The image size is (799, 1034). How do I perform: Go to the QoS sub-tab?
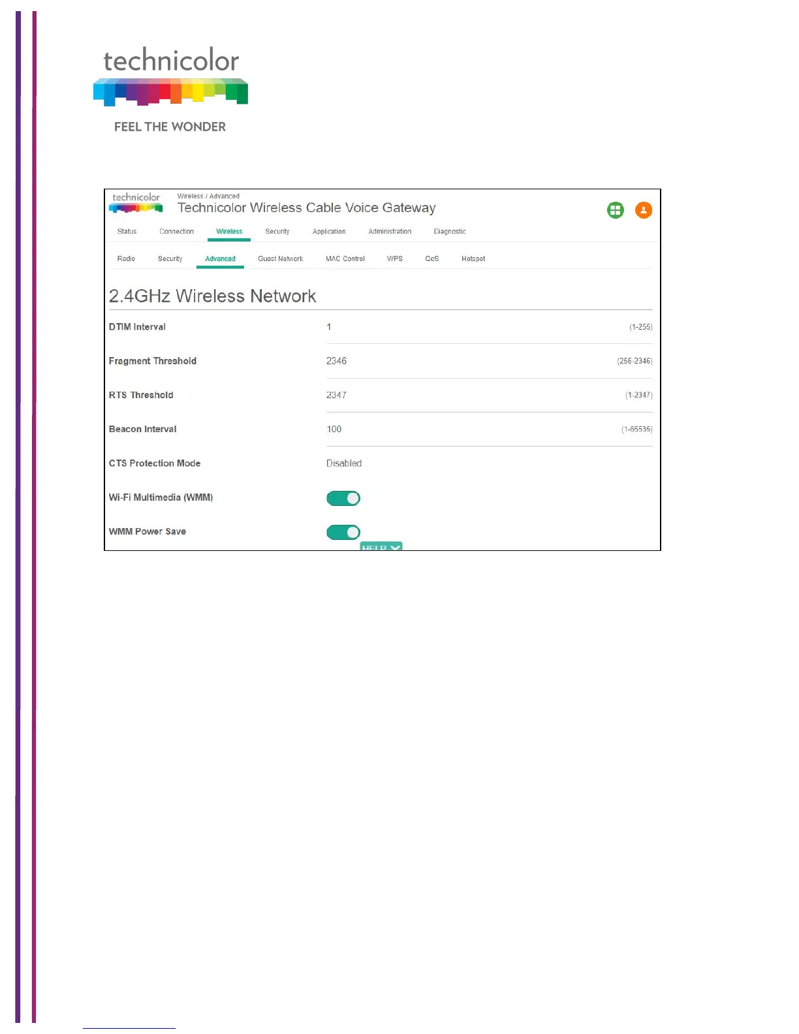tap(432, 259)
